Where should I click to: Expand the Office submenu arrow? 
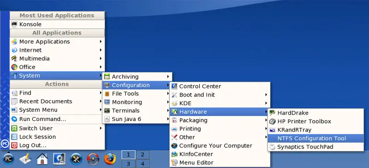pos(101,67)
